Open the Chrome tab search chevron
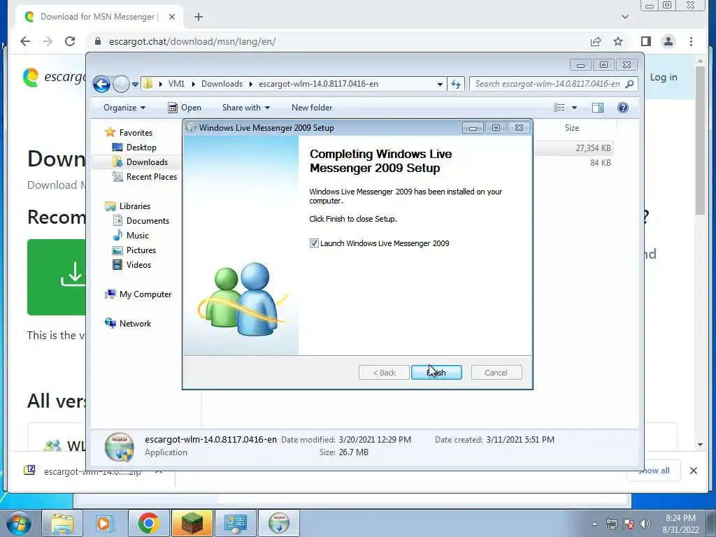The image size is (716, 537). coord(625,17)
